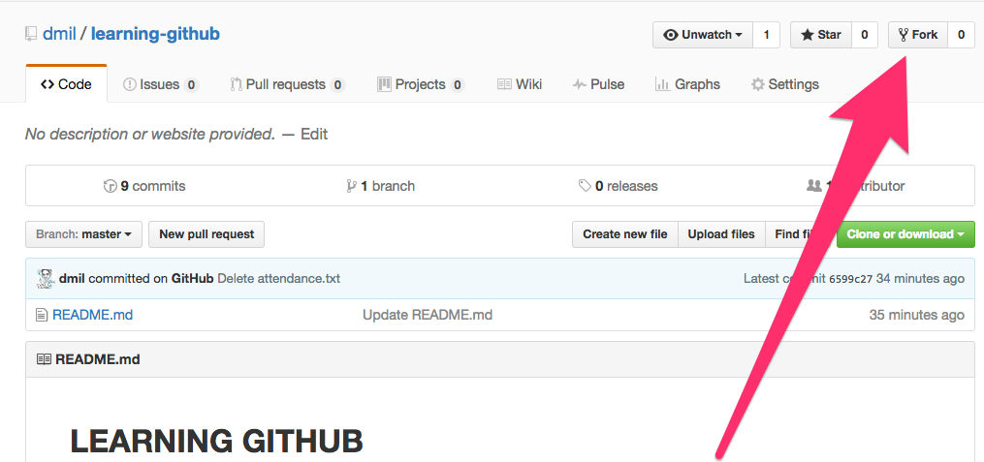This screenshot has height=462, width=984.
Task: View the 0 releases page
Action: coord(619,186)
